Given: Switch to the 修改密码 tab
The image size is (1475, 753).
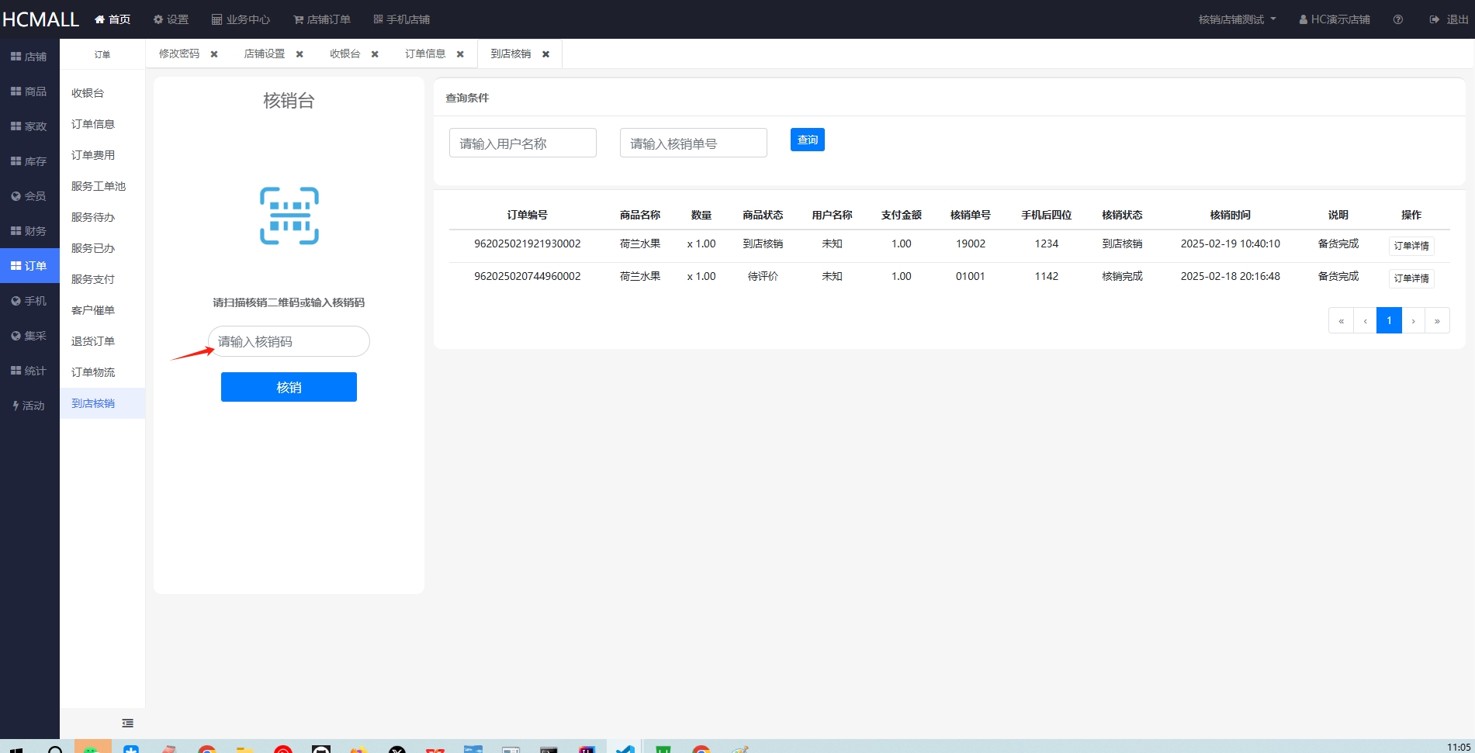Looking at the screenshot, I should (179, 54).
